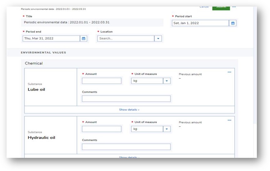The height and width of the screenshot is (171, 270).
Task: Open the Lube oil row options menu
Action: tap(229, 72)
